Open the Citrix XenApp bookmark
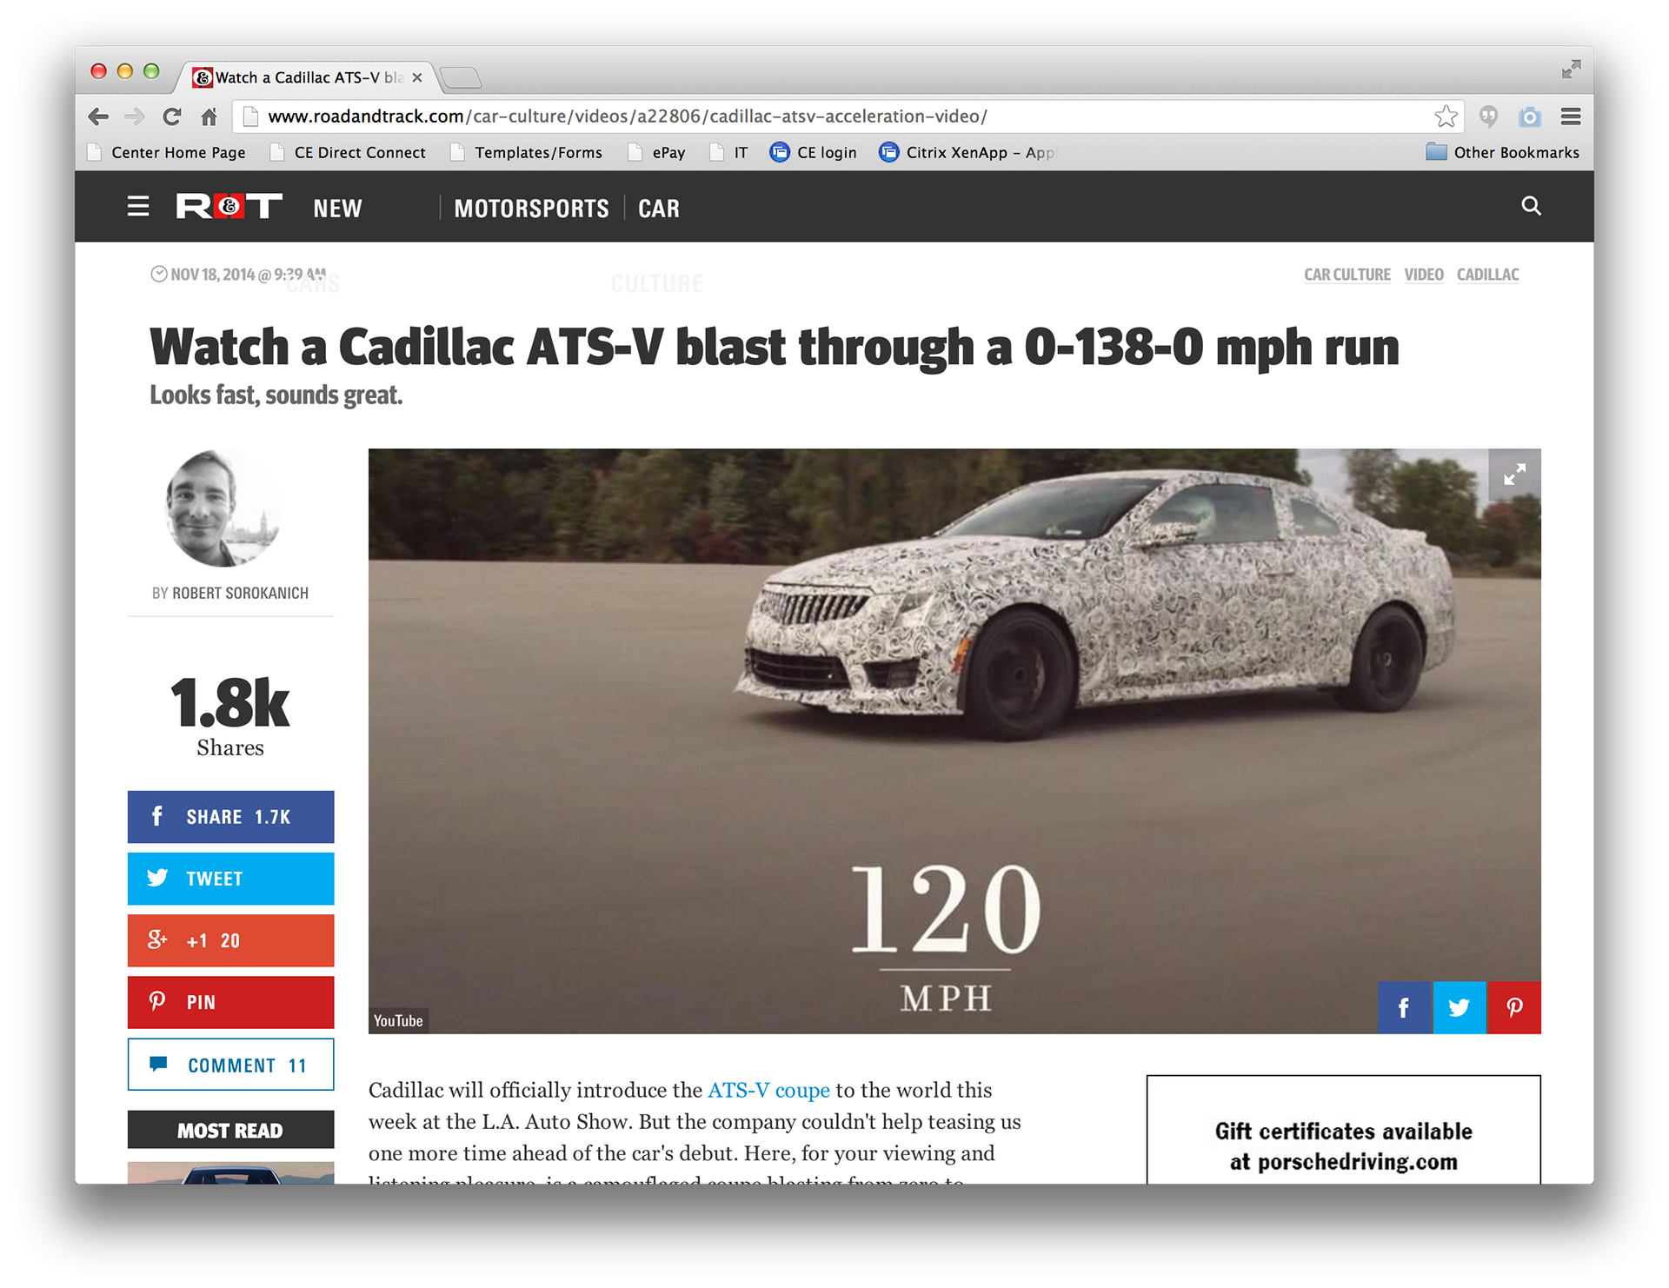Screen dimensions: 1669x1288 967,153
